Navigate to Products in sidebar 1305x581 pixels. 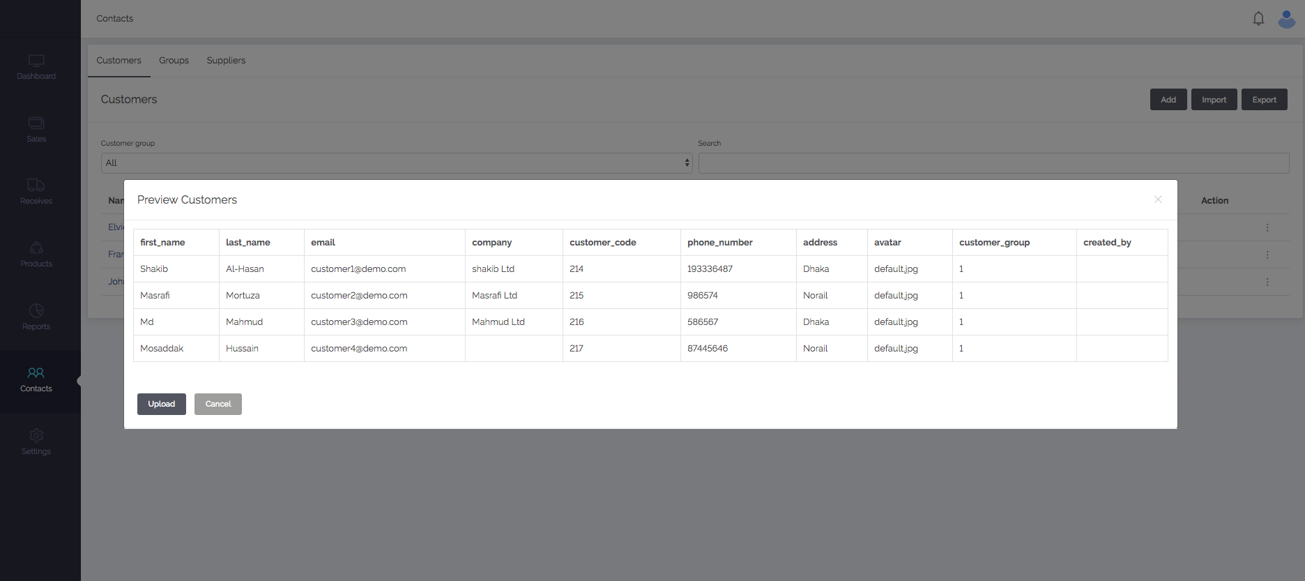tap(36, 255)
